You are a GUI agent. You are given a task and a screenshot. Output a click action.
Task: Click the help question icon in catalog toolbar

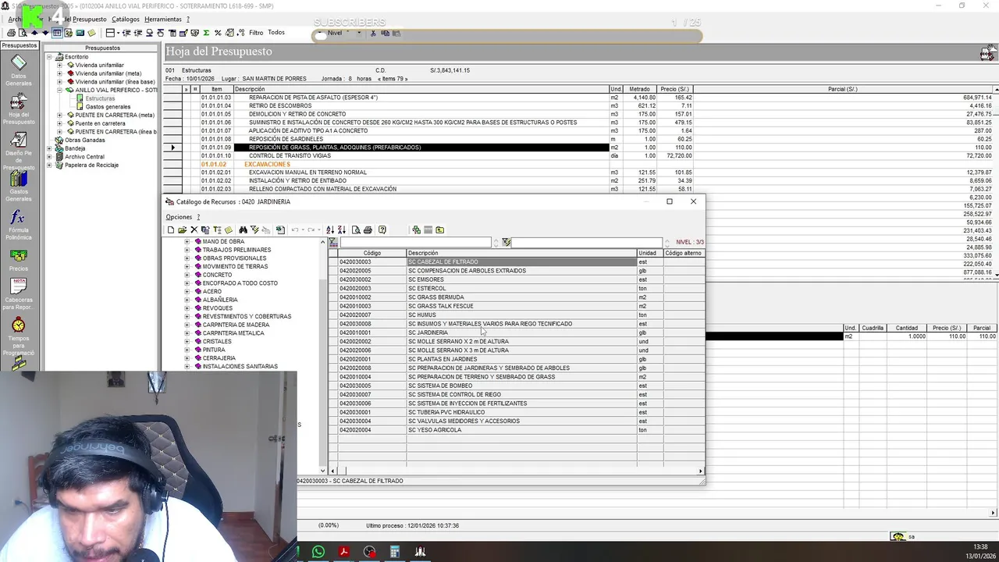tap(382, 230)
